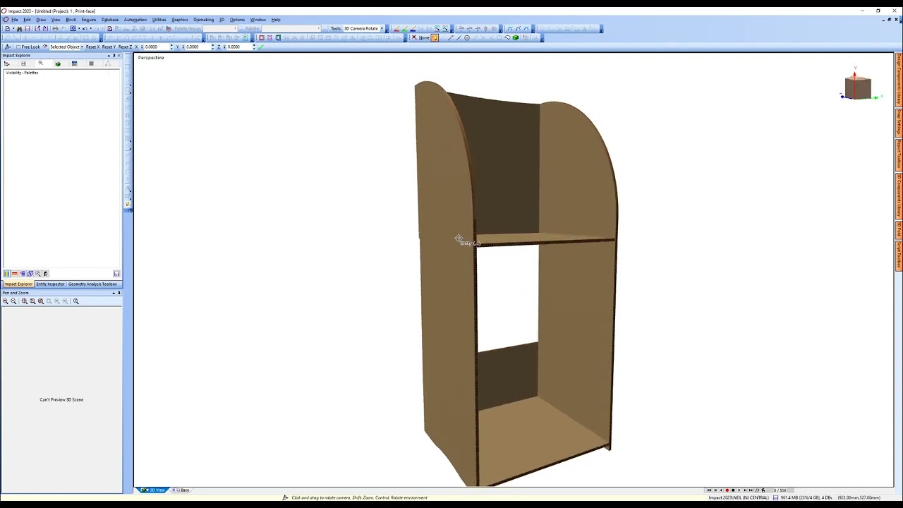This screenshot has height=508, width=903.
Task: Click the X value input field
Action: pyautogui.click(x=156, y=47)
